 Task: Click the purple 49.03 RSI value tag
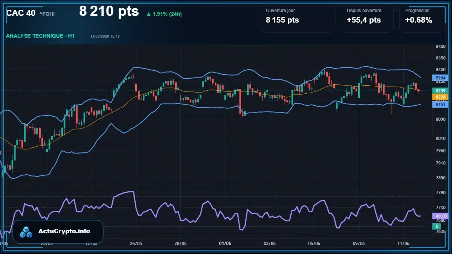(x=440, y=216)
